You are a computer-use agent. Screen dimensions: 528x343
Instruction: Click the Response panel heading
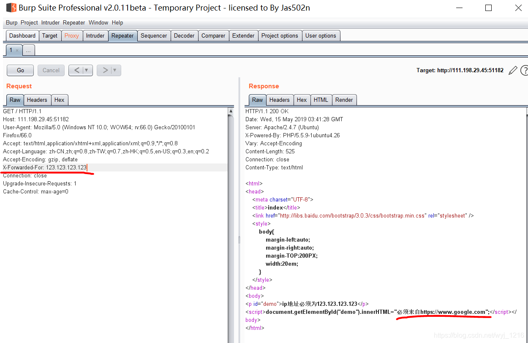pos(264,86)
